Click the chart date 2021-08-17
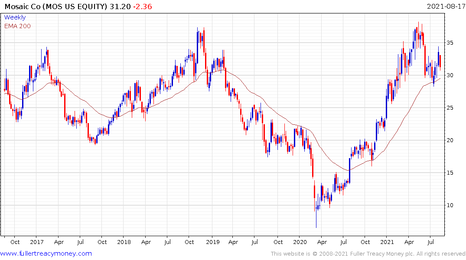 [446, 6]
